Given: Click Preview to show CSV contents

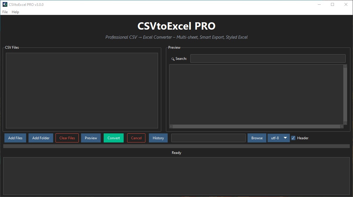Looking at the screenshot, I should click(x=91, y=138).
